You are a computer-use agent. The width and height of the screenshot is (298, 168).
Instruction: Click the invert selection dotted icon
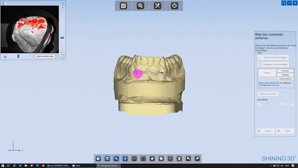point(170,159)
